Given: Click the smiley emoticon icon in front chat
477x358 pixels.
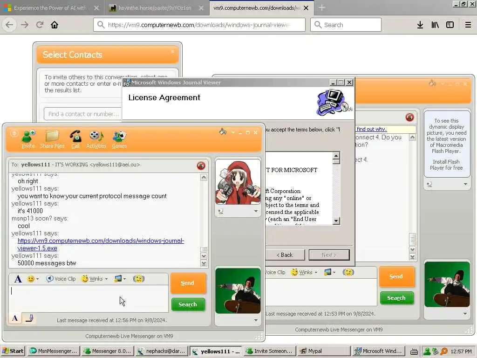Looking at the screenshot, I should pyautogui.click(x=31, y=279).
